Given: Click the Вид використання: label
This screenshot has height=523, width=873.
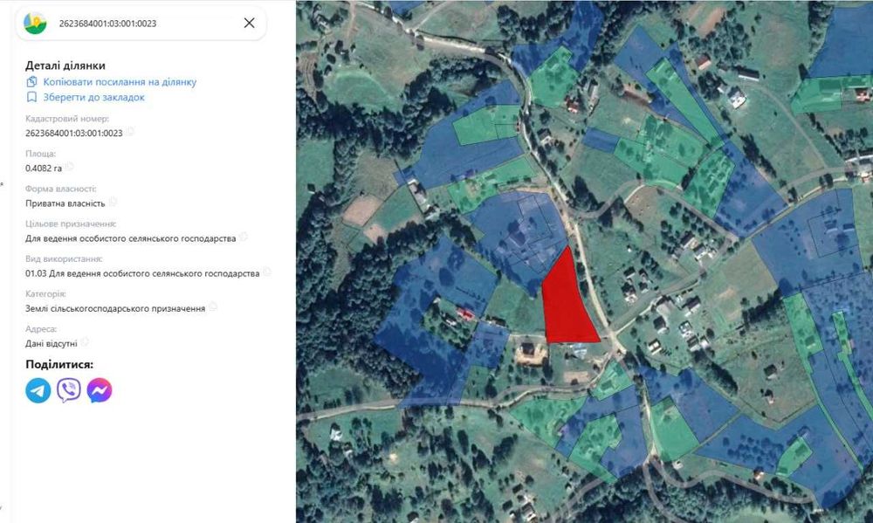Looking at the screenshot, I should [64, 259].
